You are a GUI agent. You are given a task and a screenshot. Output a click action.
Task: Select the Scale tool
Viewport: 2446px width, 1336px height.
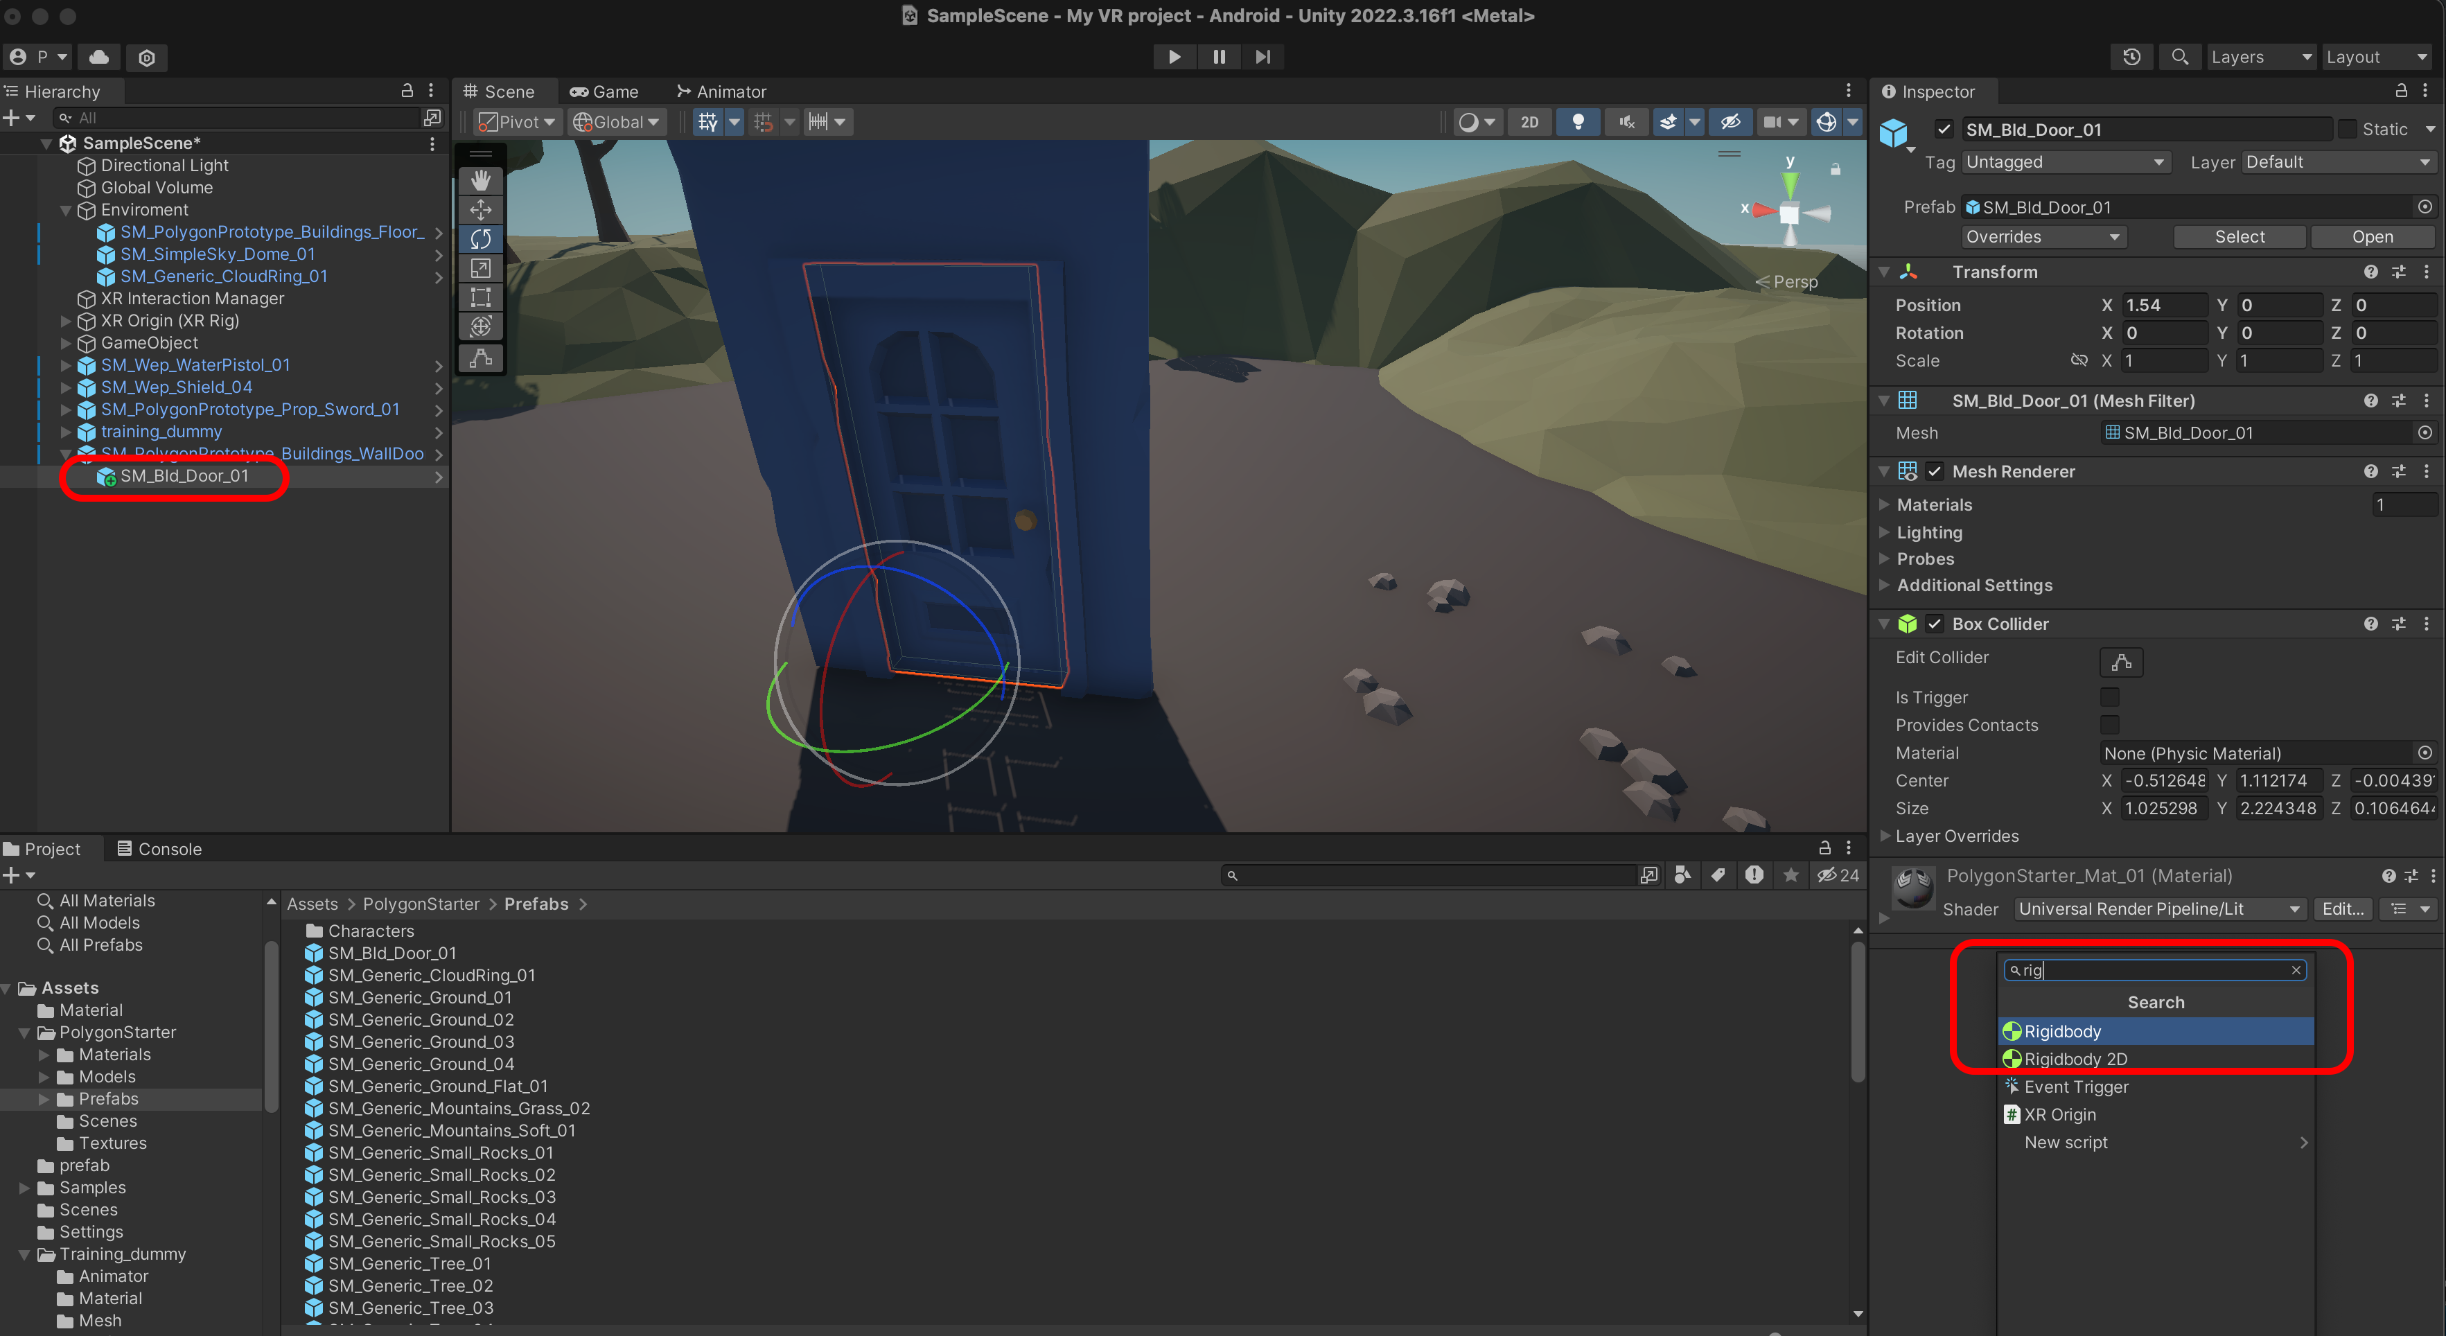(480, 269)
